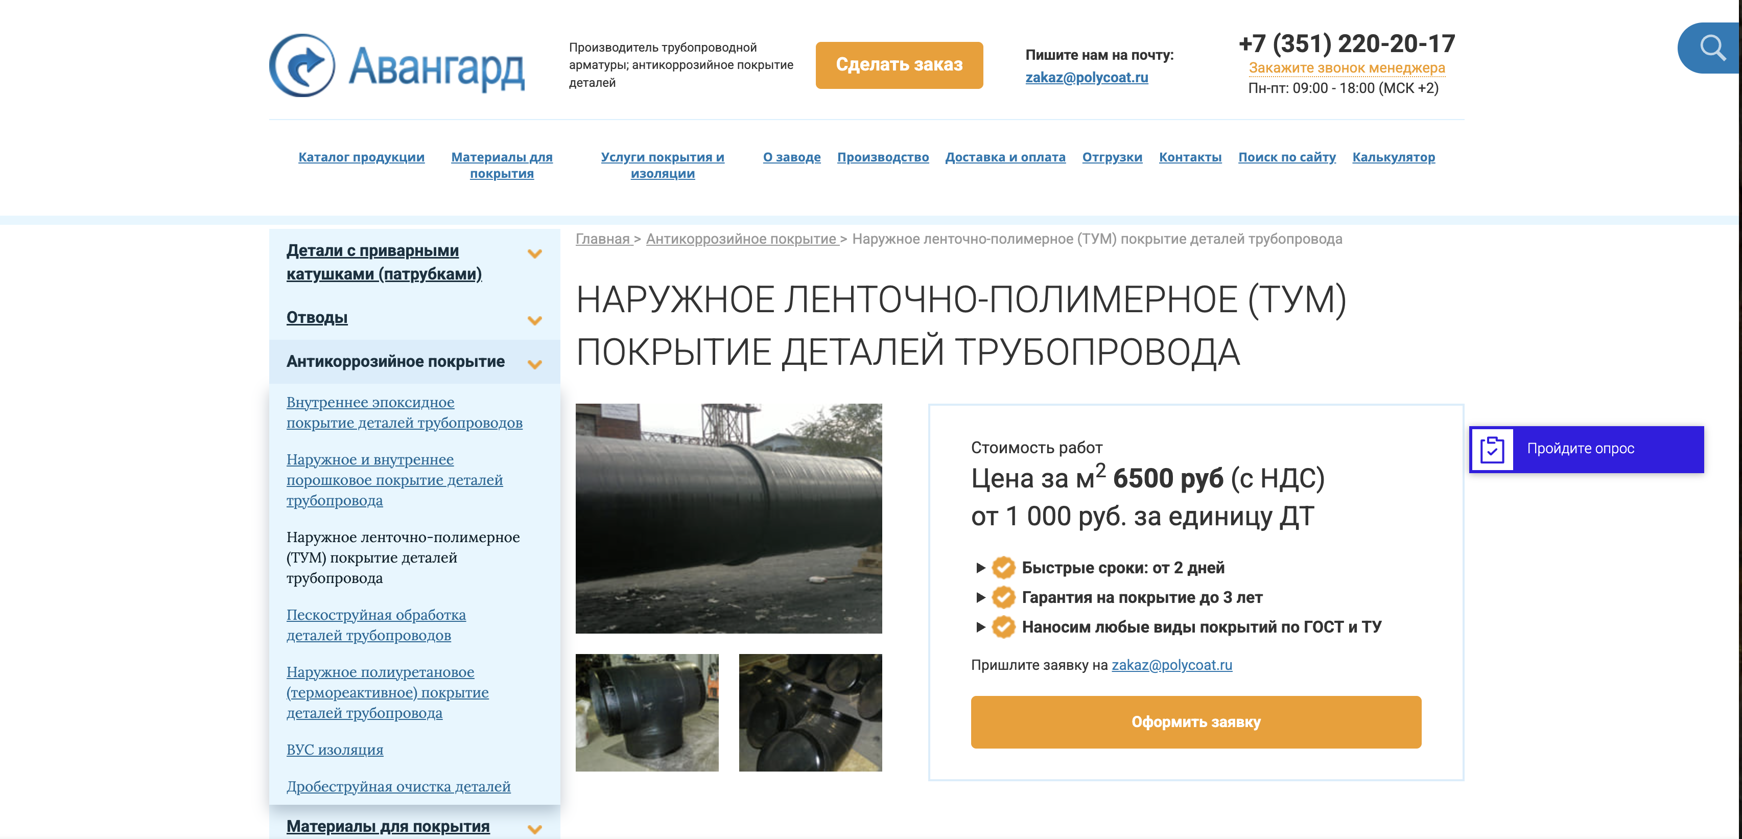The height and width of the screenshot is (839, 1742).
Task: Expand Материалы для покрытия sidebar chevron
Action: click(534, 829)
